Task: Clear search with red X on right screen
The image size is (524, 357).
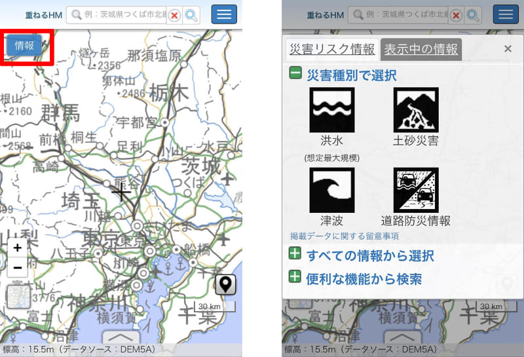Action: click(x=456, y=15)
